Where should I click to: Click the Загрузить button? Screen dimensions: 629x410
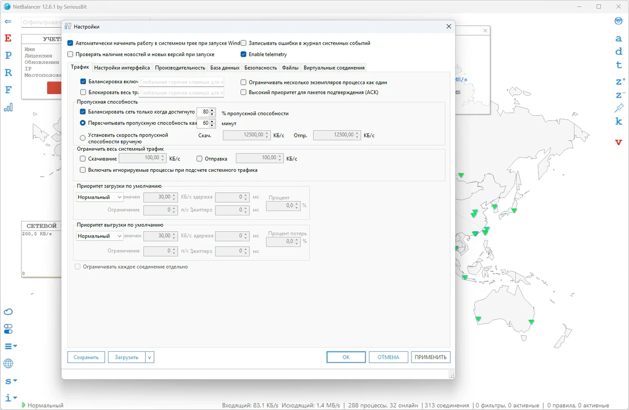pyautogui.click(x=127, y=357)
